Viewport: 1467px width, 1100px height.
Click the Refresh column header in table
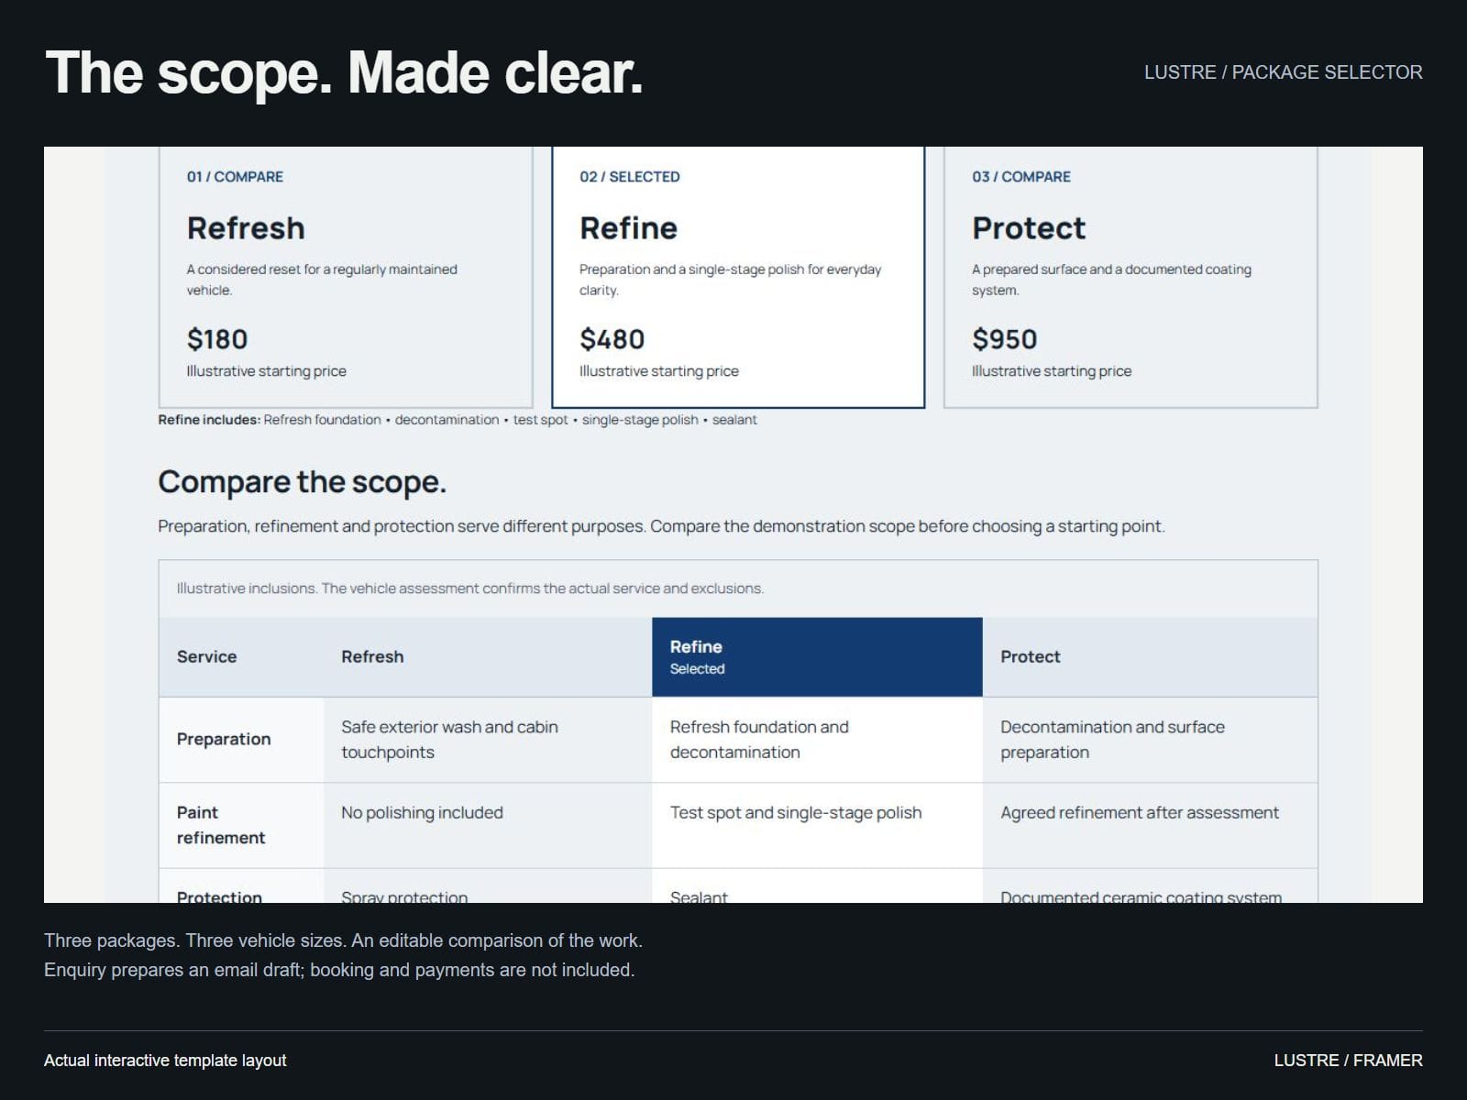coord(488,657)
